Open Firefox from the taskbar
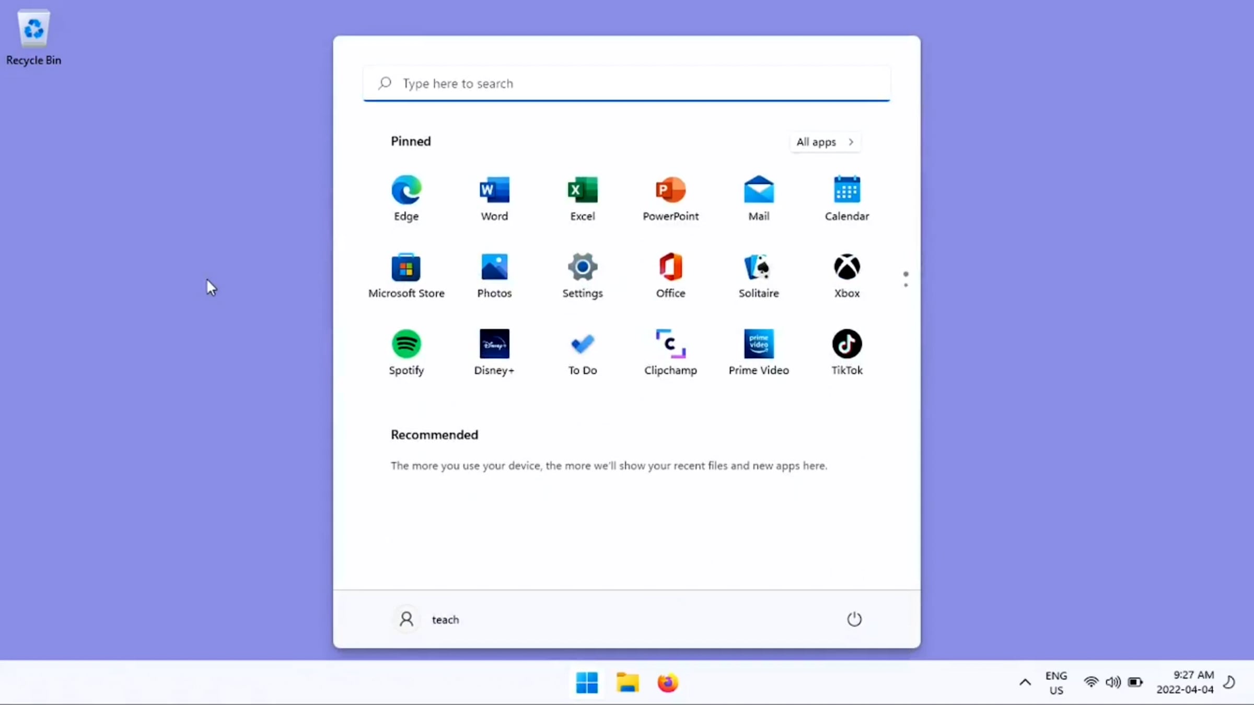 tap(667, 683)
